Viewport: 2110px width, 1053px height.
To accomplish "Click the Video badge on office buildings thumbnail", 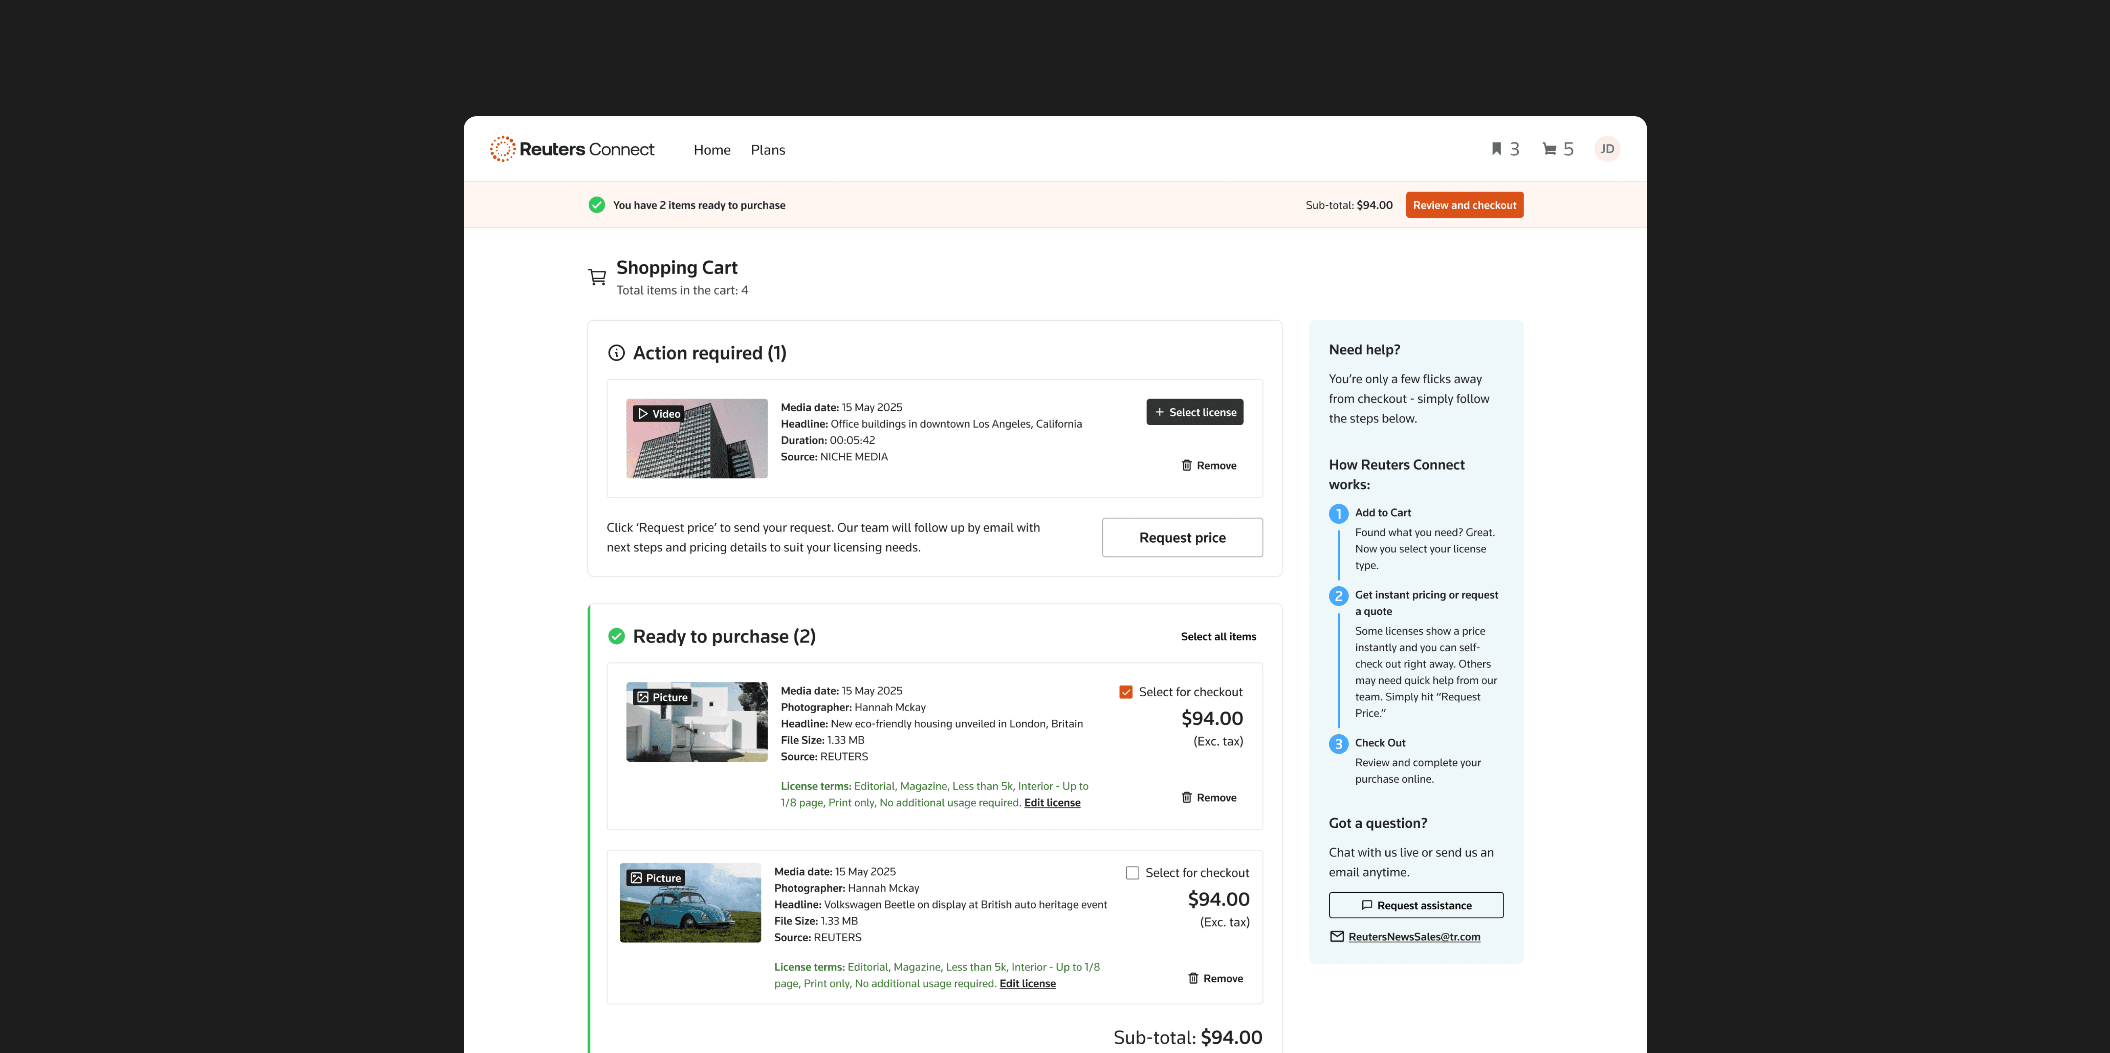I will (659, 414).
